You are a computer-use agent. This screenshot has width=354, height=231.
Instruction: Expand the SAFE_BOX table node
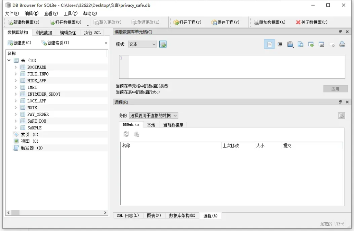point(16,121)
